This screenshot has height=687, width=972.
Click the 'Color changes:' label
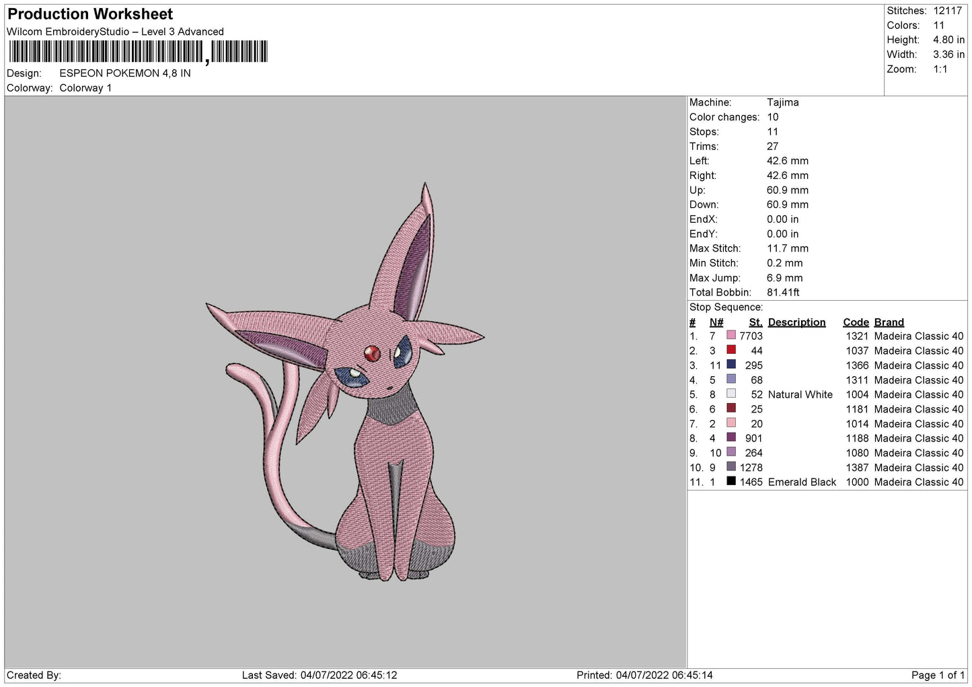[724, 117]
